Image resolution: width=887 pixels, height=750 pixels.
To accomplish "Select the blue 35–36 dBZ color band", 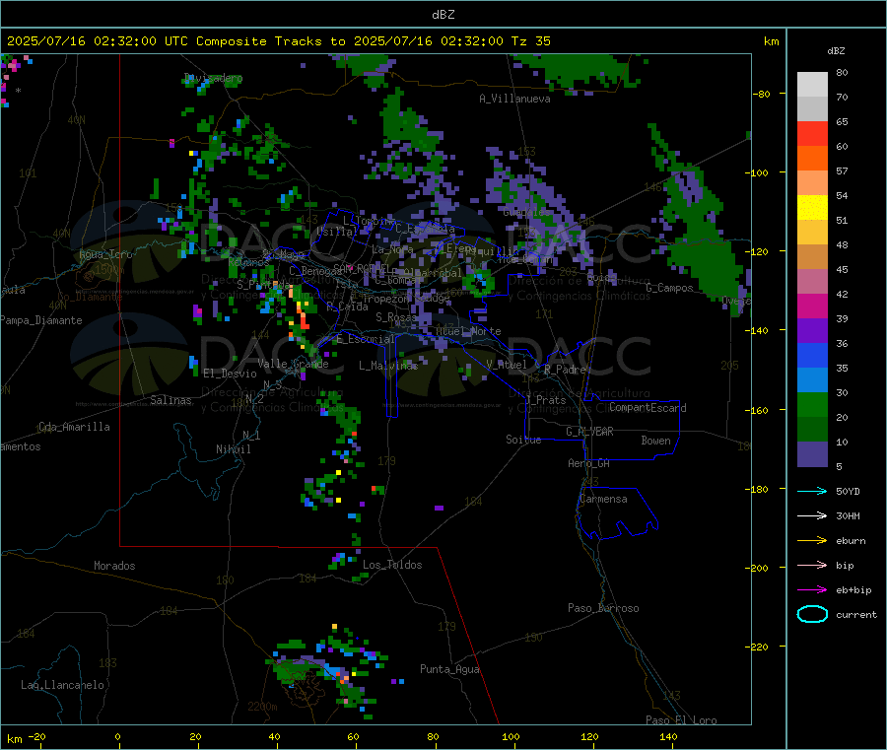I will pos(812,355).
